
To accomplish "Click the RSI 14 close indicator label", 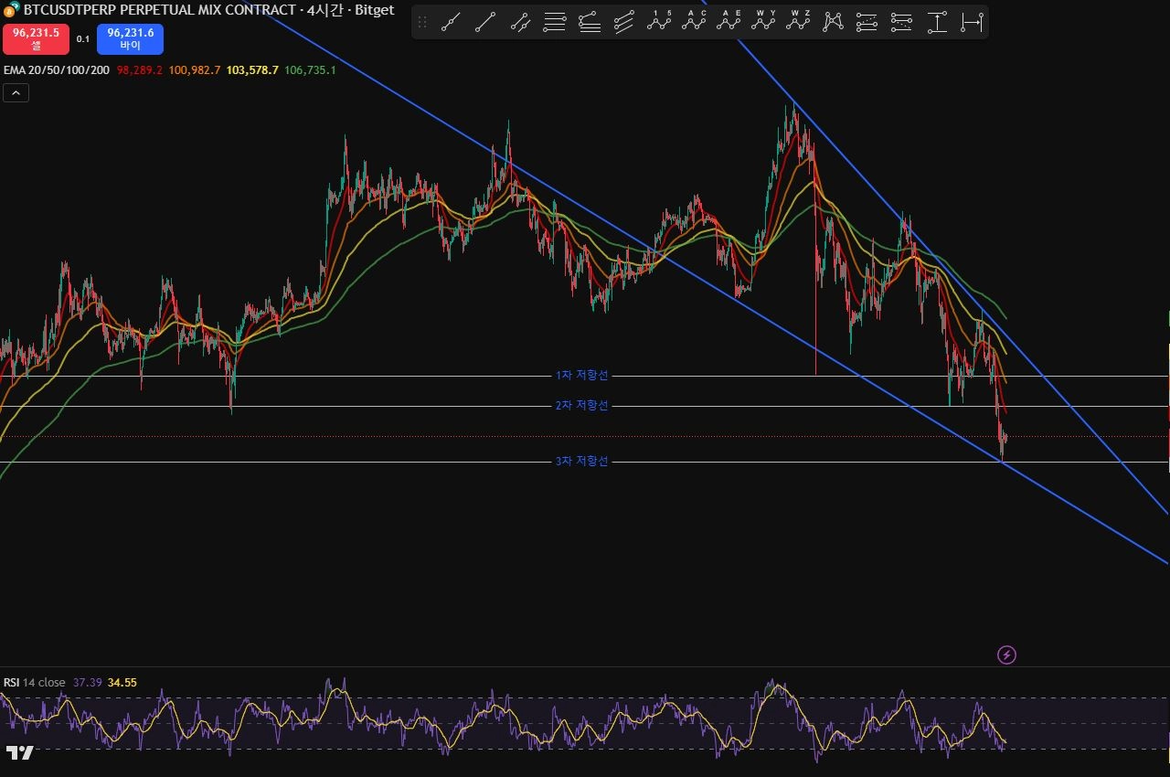I will click(x=35, y=683).
